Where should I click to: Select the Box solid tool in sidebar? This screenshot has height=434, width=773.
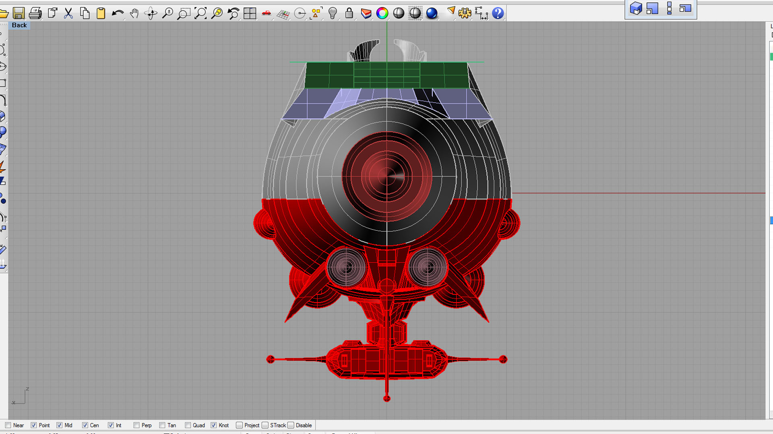coord(2,117)
